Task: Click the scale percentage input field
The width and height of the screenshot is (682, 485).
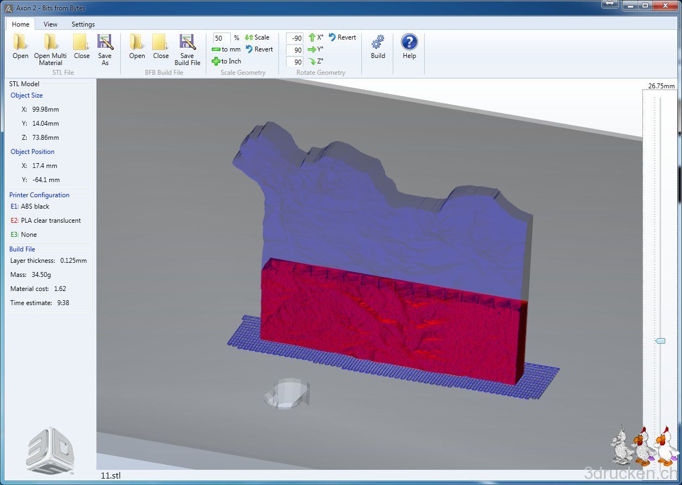Action: tap(222, 38)
